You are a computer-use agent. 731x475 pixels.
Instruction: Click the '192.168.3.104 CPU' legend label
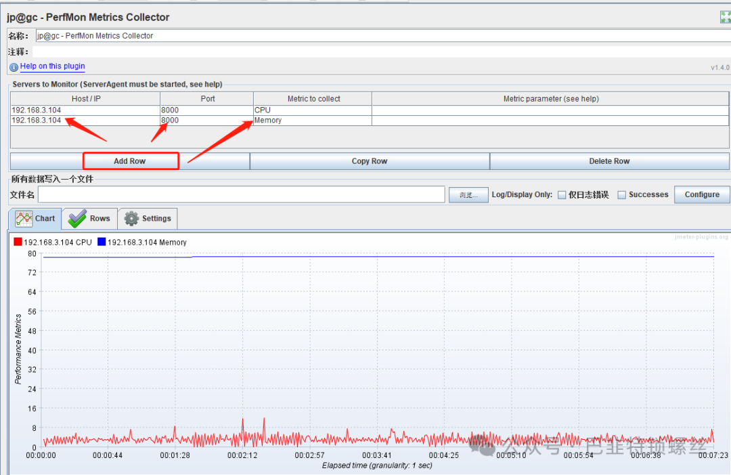coord(58,242)
